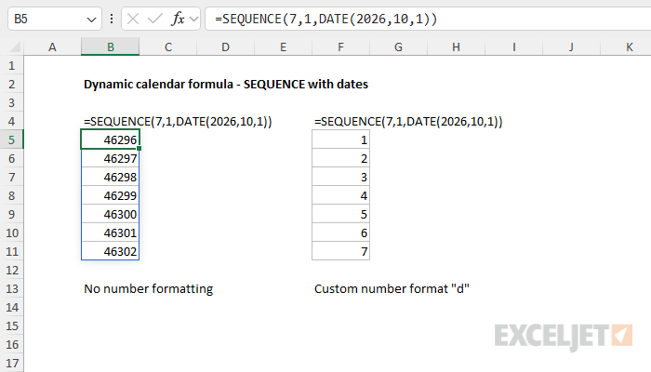Select column F header
The width and height of the screenshot is (651, 372).
coord(341,46)
